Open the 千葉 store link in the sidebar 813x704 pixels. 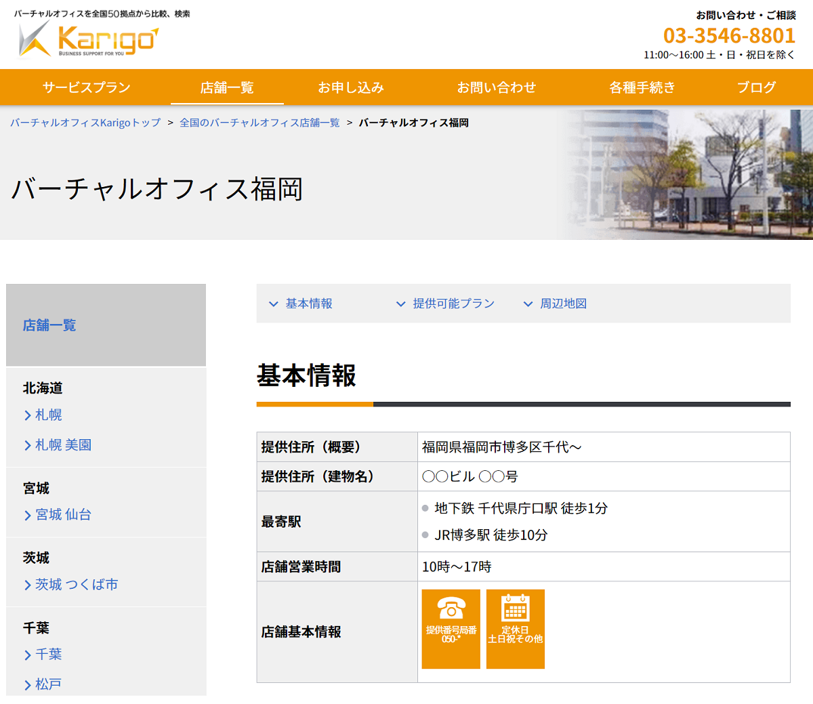tap(48, 655)
